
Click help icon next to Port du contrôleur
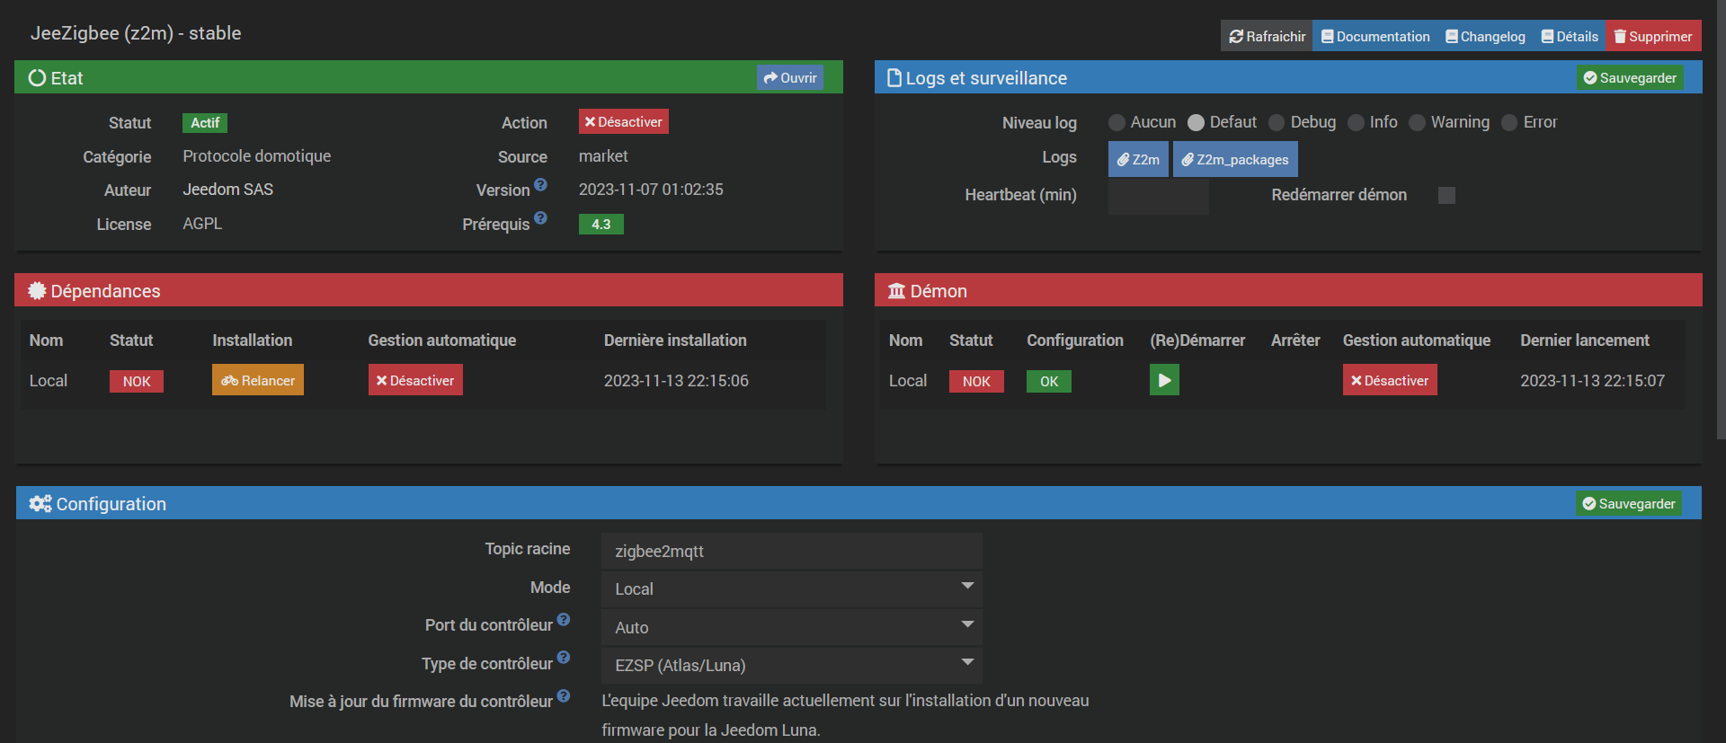[564, 620]
